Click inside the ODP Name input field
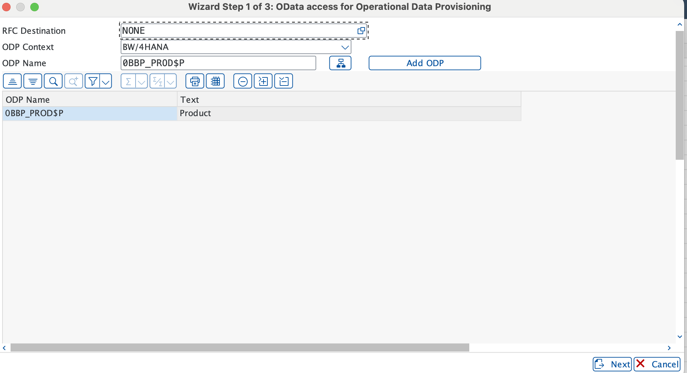This screenshot has width=687, height=373. click(x=218, y=63)
